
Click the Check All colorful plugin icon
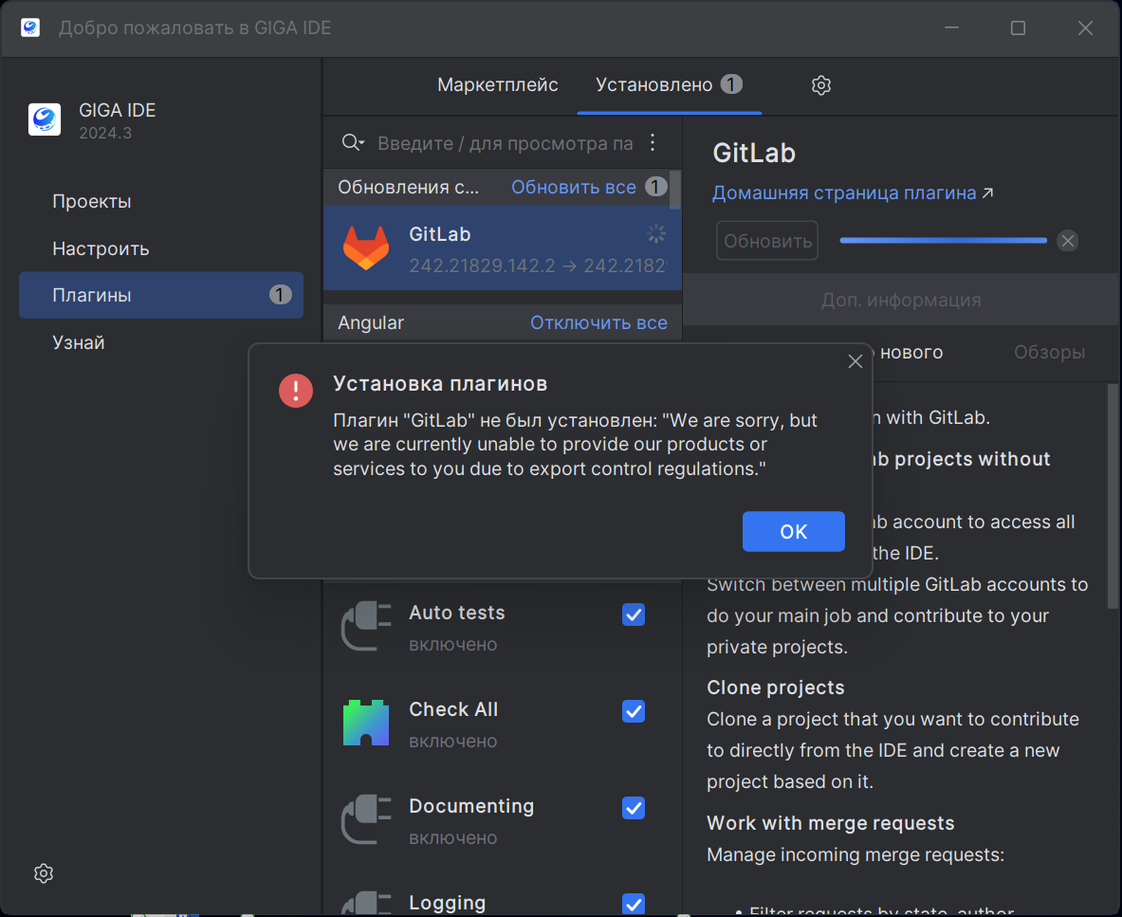(x=366, y=723)
